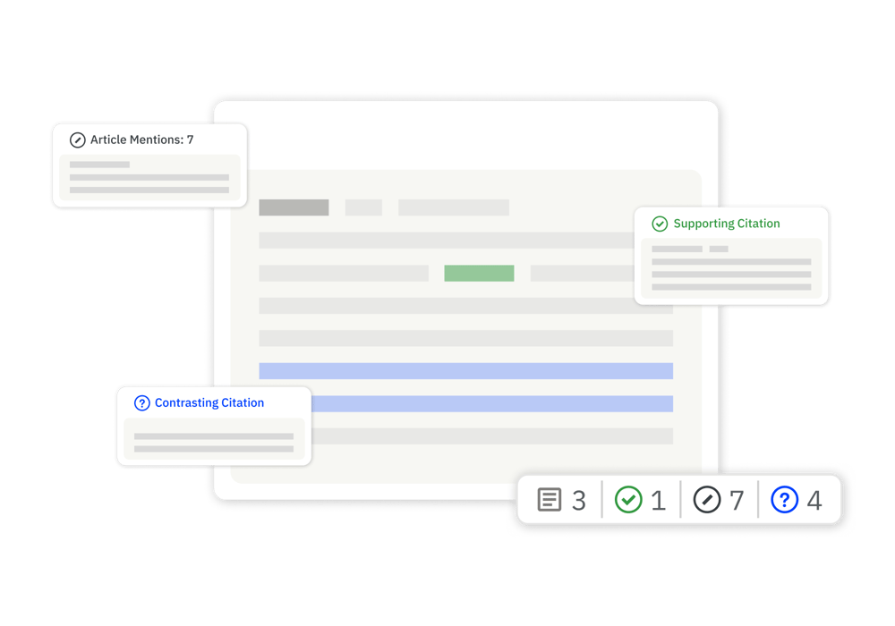Select the count 4 next to question mark
The width and height of the screenshot is (895, 626).
[x=814, y=501]
